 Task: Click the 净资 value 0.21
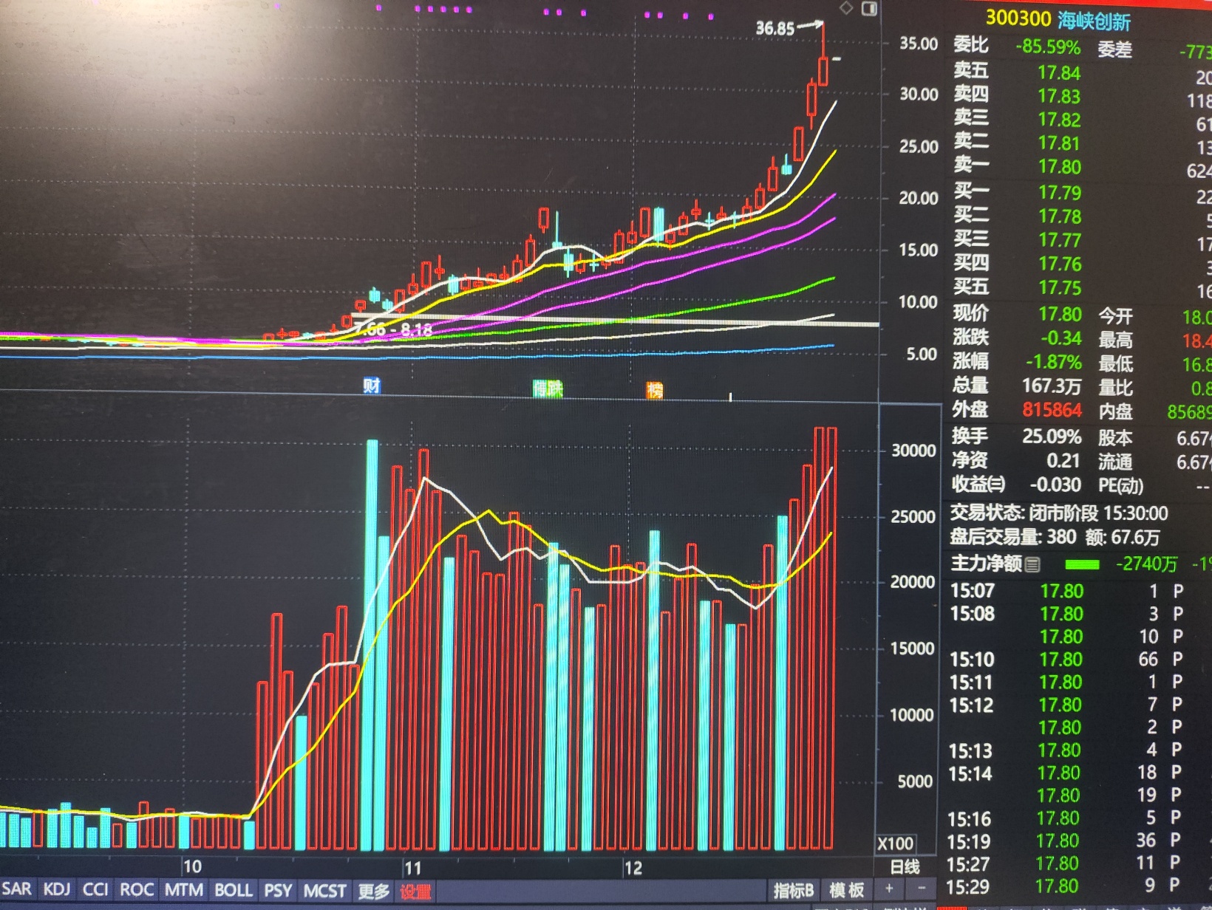1063,461
